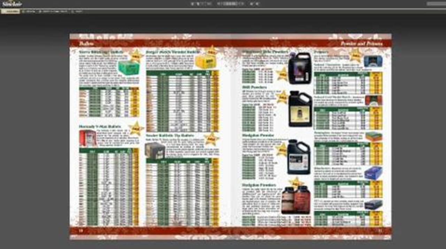The image size is (446, 249).
Task: Click the sale star beside Nosler Ballistic Tip Bullets
Action: [x=211, y=139]
